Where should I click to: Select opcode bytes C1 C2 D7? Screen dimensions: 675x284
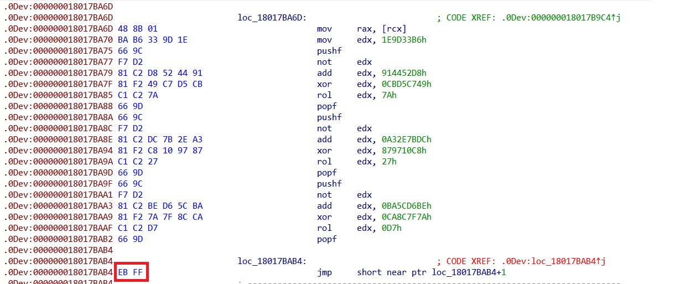point(137,228)
